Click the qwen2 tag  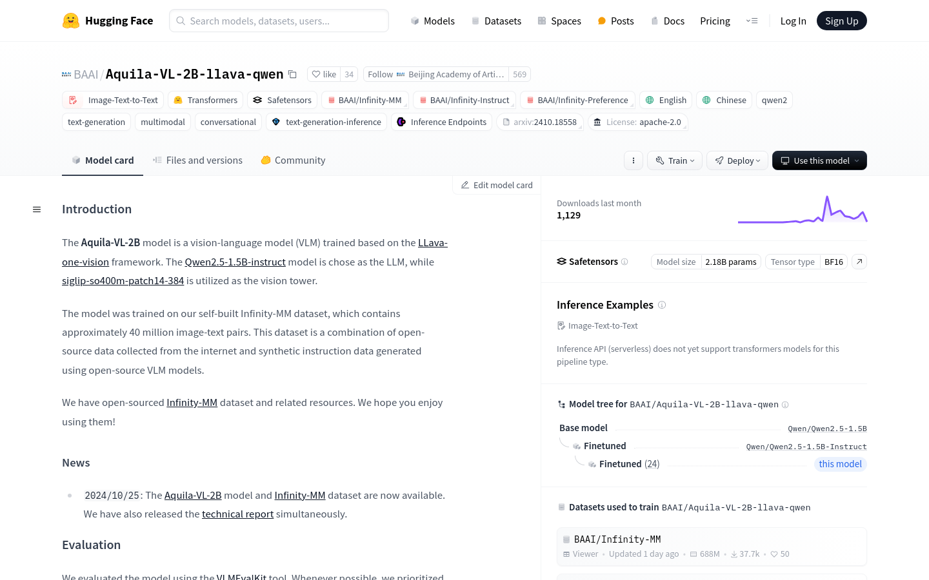[x=774, y=100]
